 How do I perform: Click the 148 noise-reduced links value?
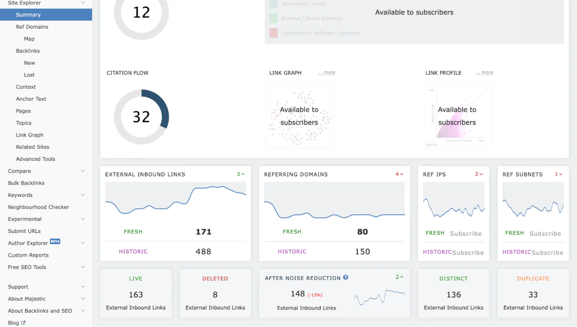298,294
